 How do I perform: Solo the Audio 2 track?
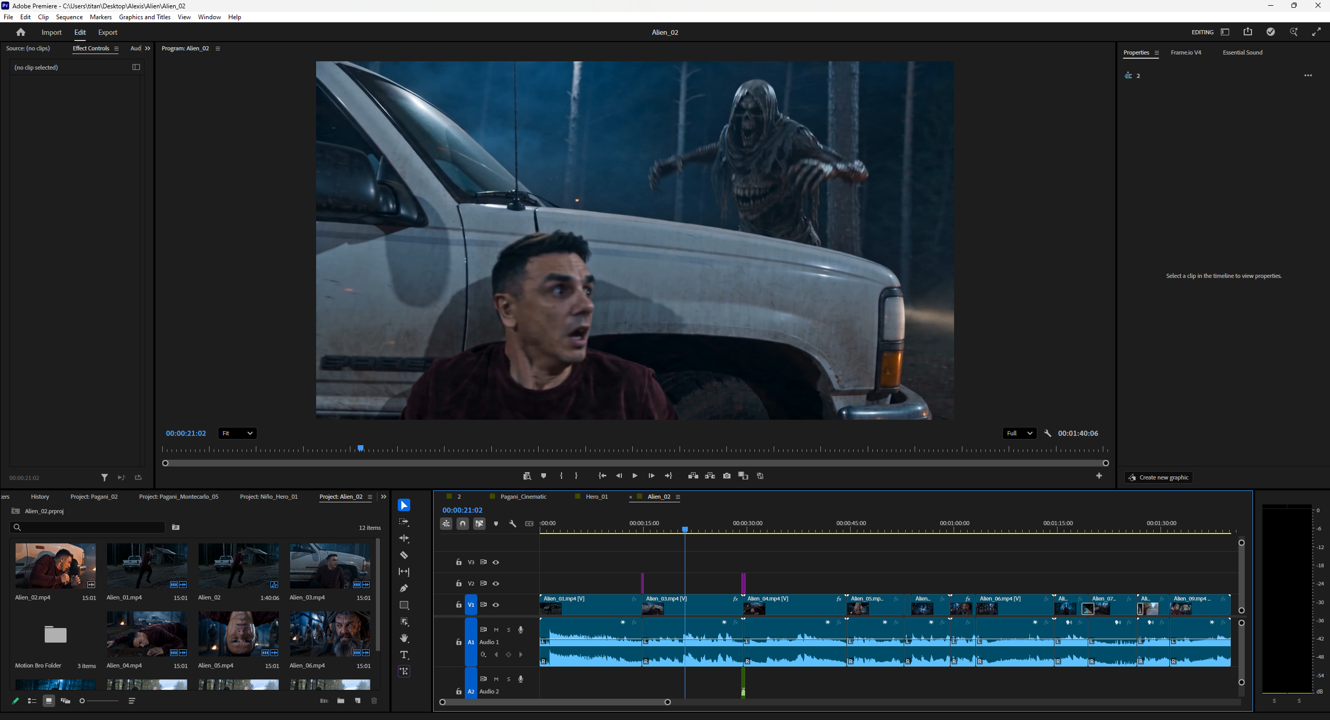[508, 679]
